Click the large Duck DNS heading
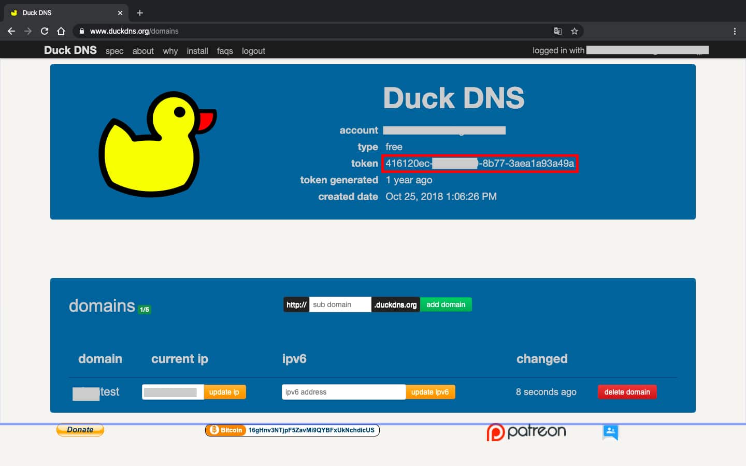 tap(454, 98)
